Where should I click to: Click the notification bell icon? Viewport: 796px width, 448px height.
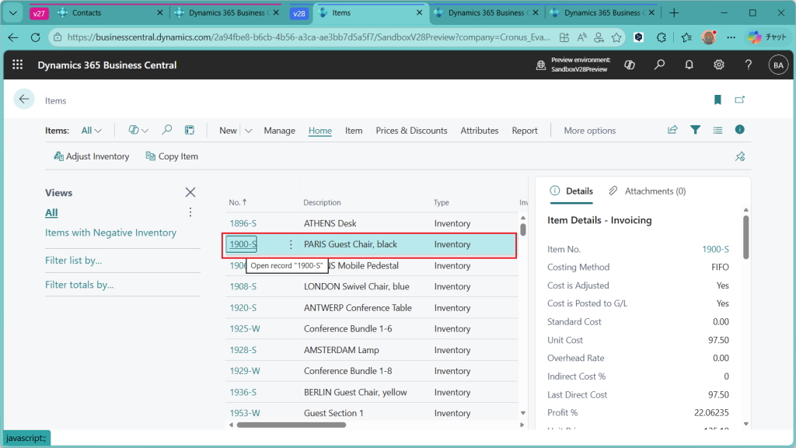[x=689, y=65]
